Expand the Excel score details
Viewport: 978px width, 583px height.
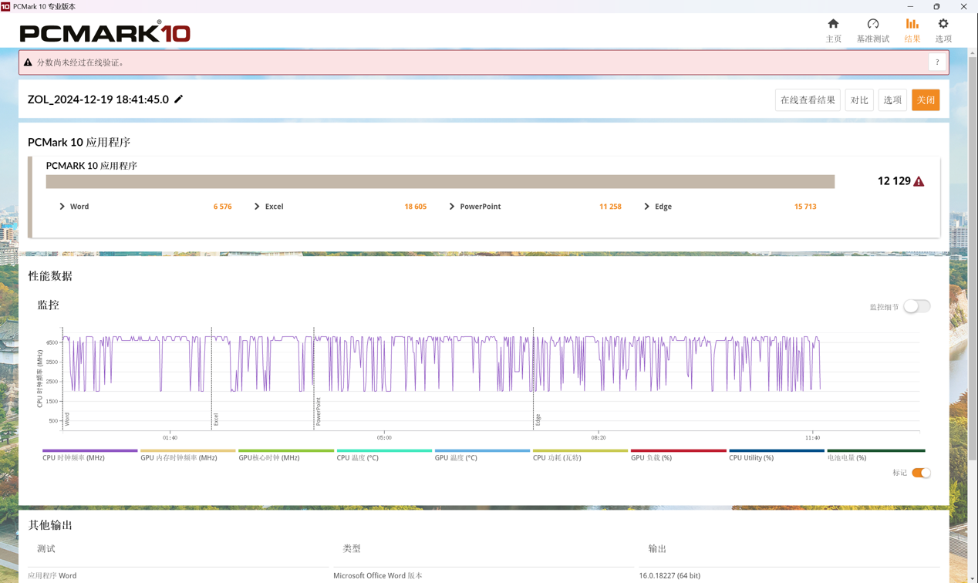pos(257,207)
